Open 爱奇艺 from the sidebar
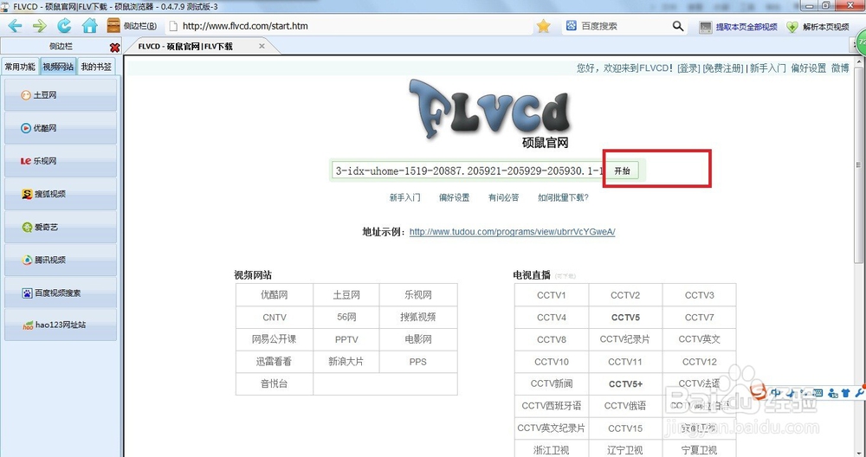Viewport: 866px width, 457px height. click(61, 227)
